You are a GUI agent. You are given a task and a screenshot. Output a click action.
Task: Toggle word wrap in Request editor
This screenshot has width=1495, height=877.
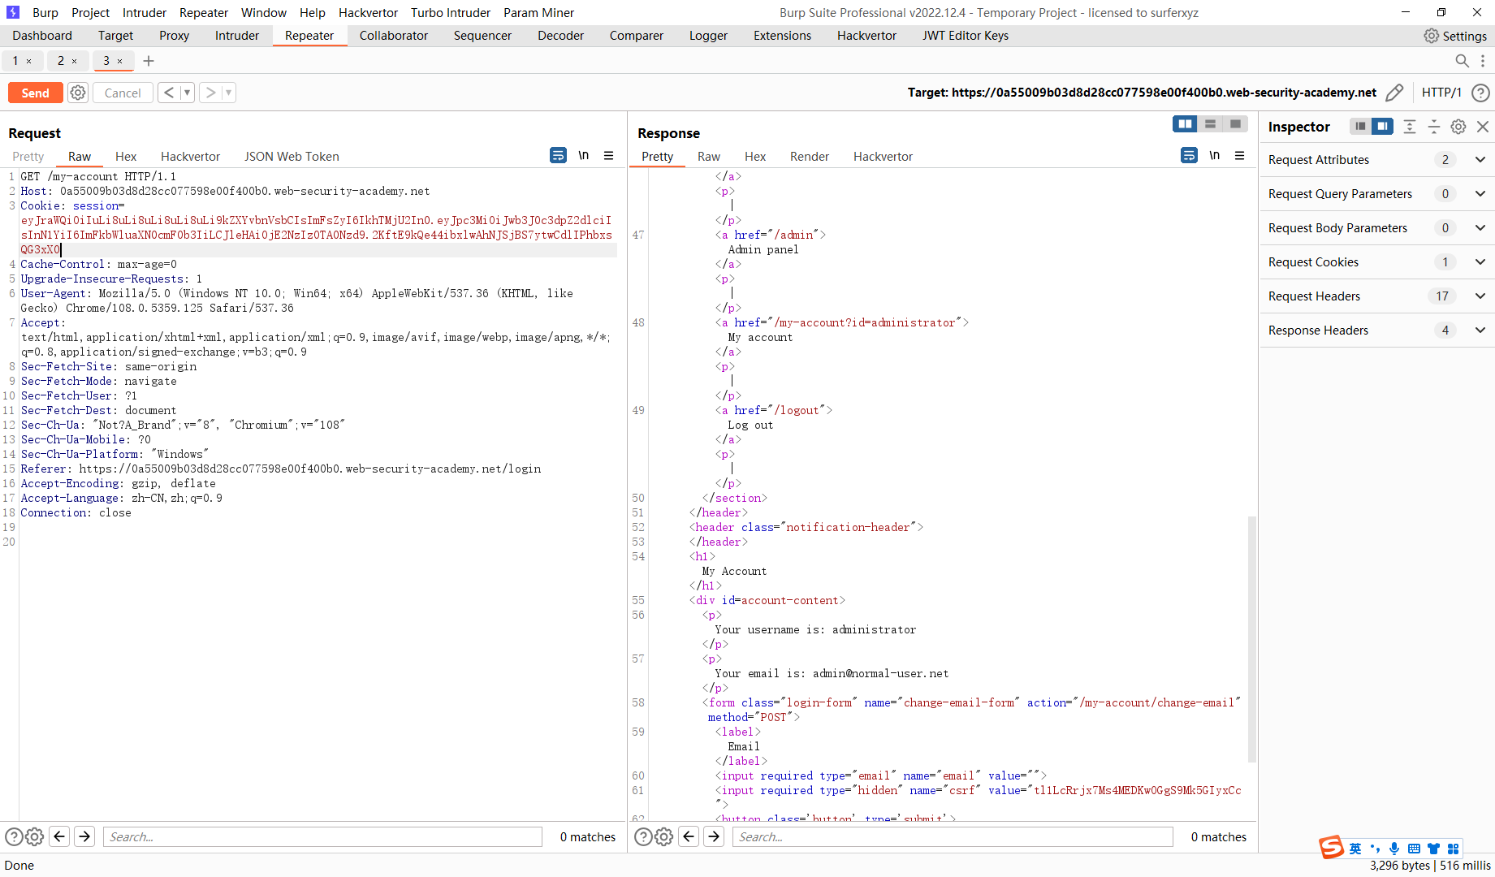558,155
